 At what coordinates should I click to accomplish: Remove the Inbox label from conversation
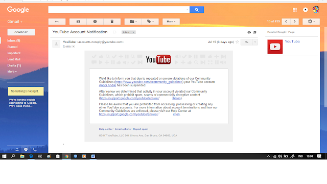coord(133,32)
